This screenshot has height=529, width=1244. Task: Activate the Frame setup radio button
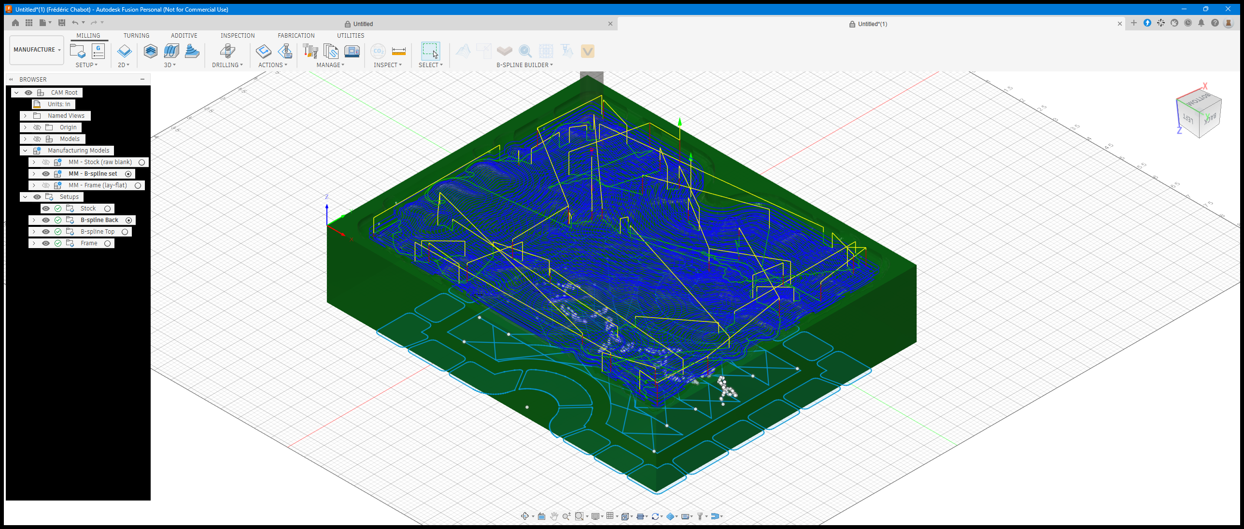108,243
